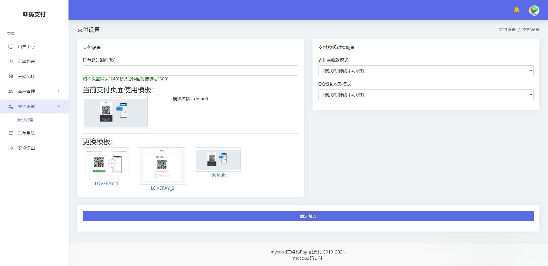Open the 工单系统 ticket system icon
The height and width of the screenshot is (266, 548).
(11, 133)
